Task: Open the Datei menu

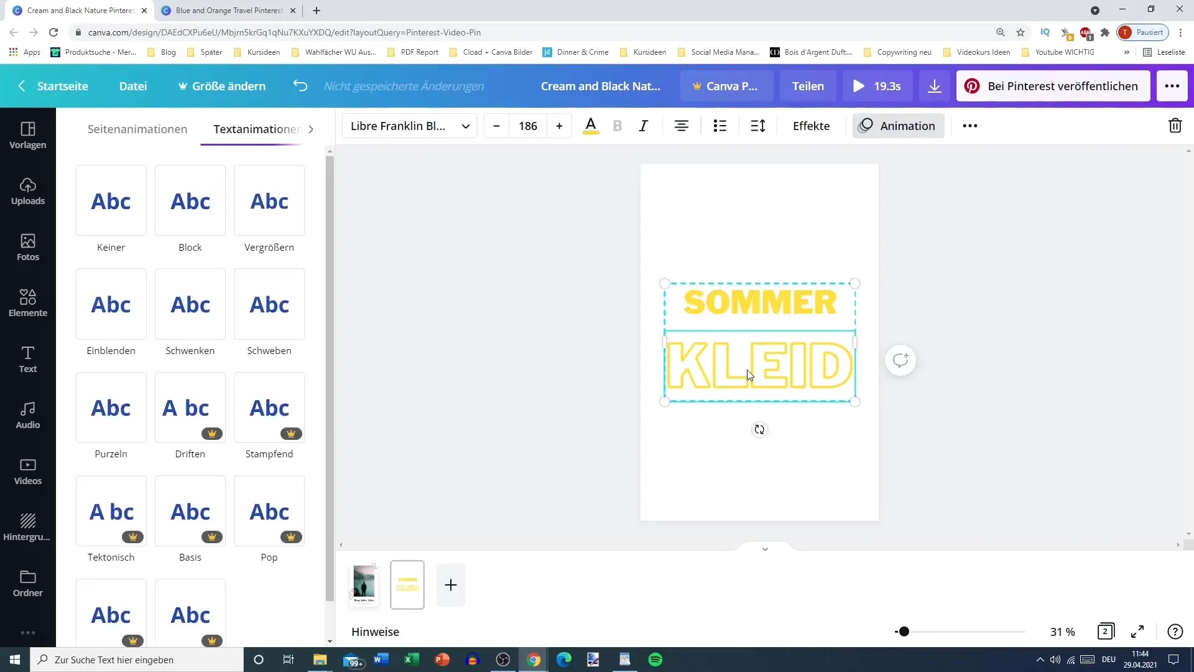Action: tap(133, 86)
